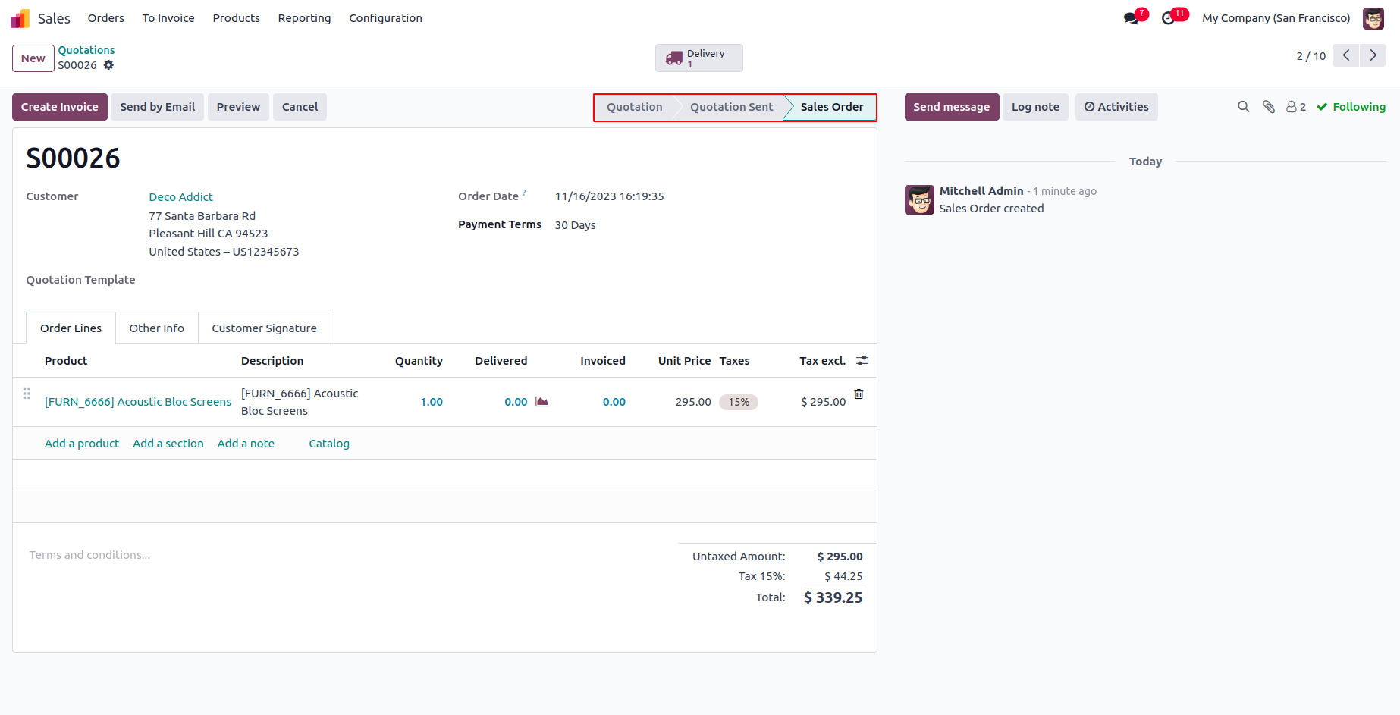Screen dimensions: 1400x715
Task: Show followers list icon with count 2
Action: [x=1296, y=107]
